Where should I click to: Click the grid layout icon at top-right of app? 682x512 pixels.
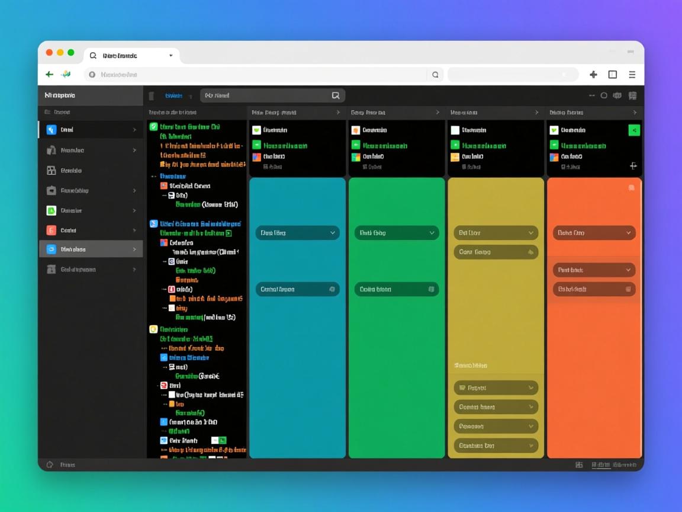click(632, 95)
